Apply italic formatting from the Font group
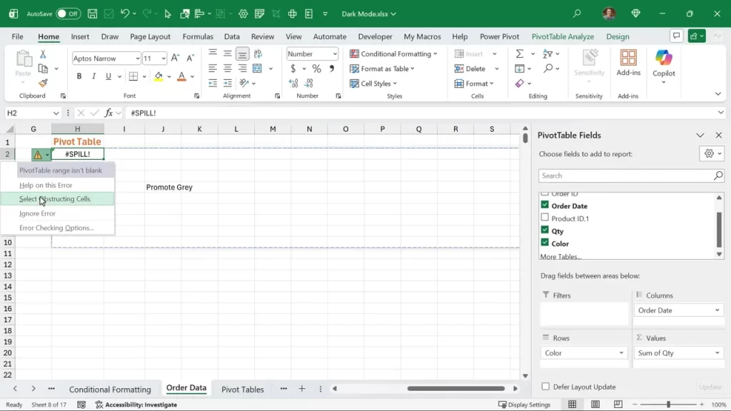Image resolution: width=731 pixels, height=411 pixels. tap(94, 76)
